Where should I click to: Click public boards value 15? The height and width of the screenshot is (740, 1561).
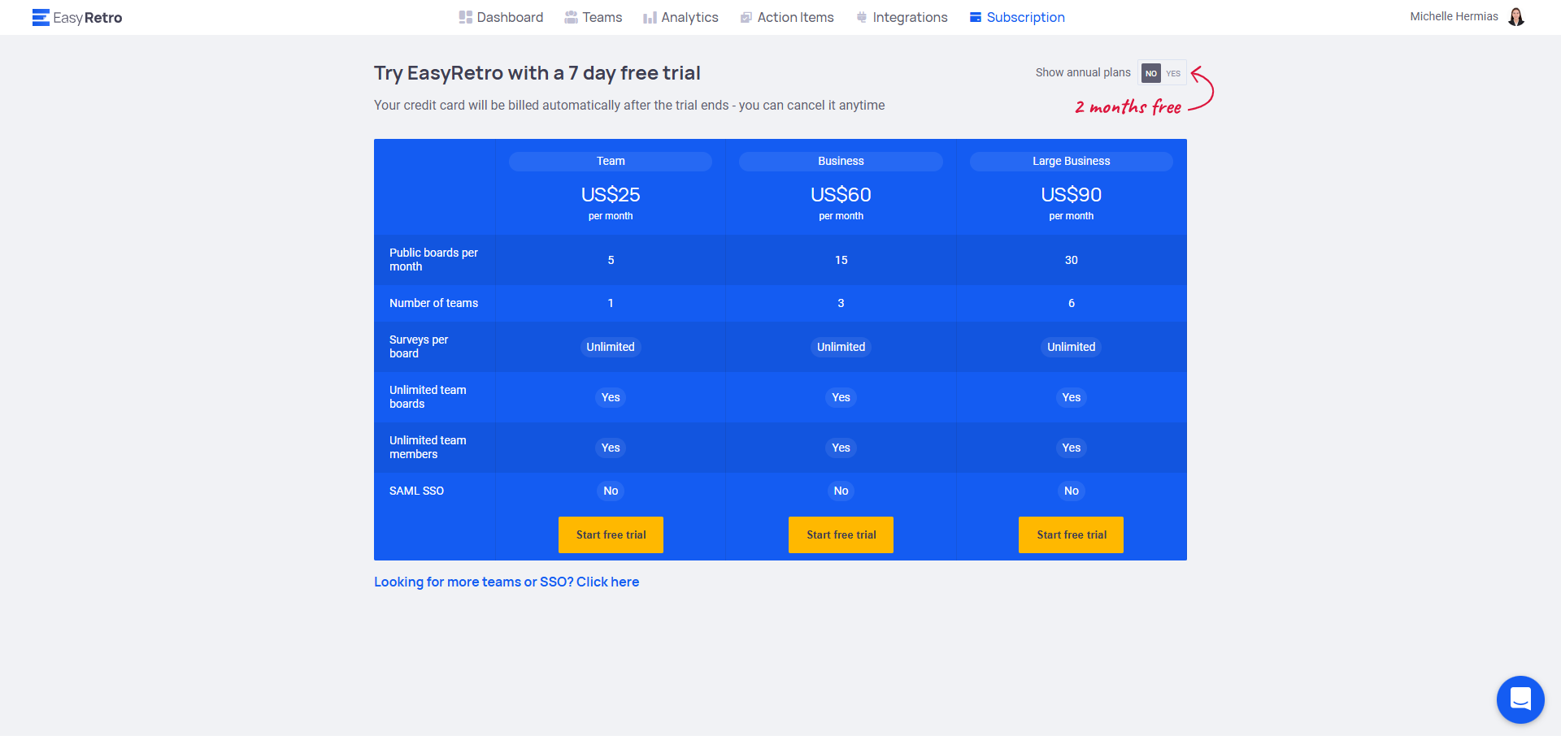click(841, 260)
